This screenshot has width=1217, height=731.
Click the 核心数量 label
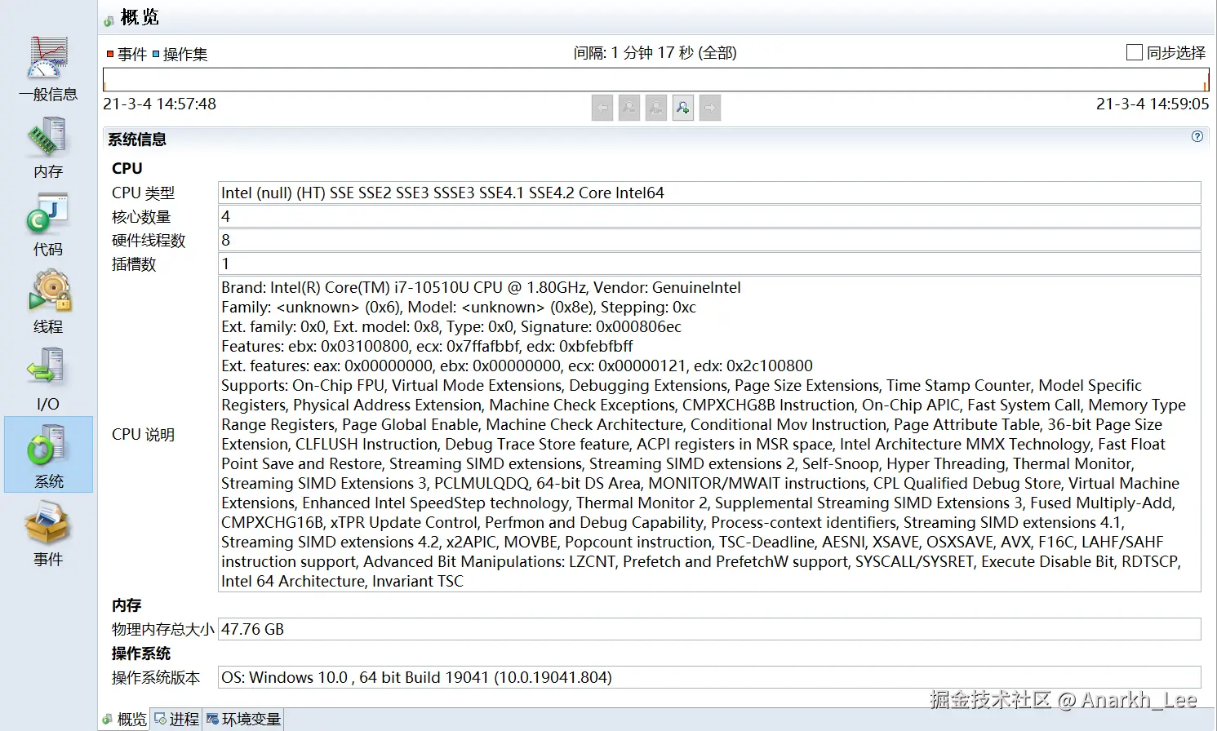[141, 216]
